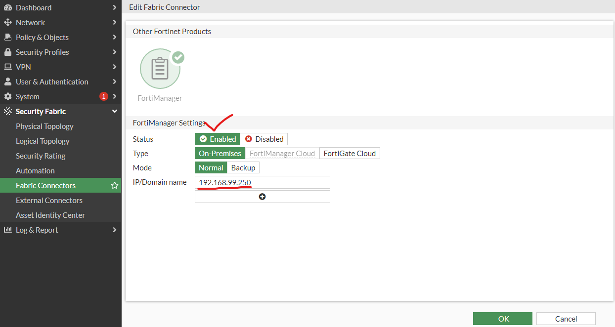Image resolution: width=615 pixels, height=327 pixels.
Task: Expand the User & Authentication chevron
Action: 115,82
